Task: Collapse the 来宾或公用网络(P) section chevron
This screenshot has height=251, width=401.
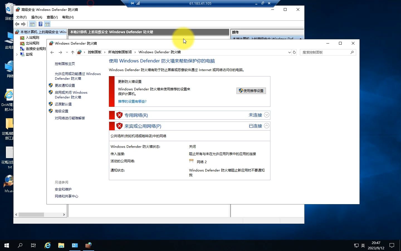Action: click(x=266, y=126)
